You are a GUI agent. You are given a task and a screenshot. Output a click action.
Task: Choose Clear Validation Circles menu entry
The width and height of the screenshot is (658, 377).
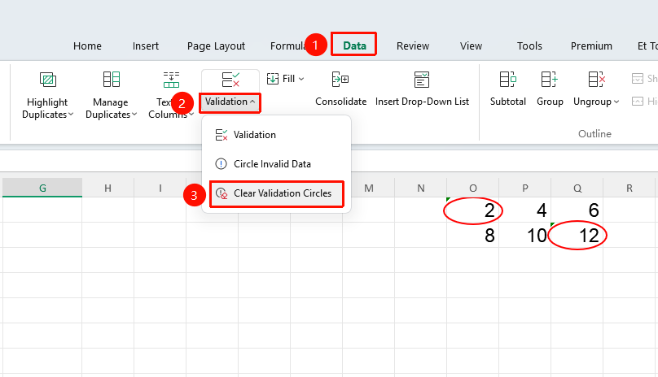276,193
